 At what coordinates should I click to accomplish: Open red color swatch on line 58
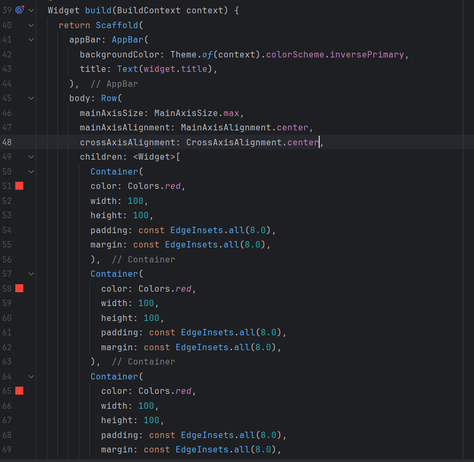[19, 288]
